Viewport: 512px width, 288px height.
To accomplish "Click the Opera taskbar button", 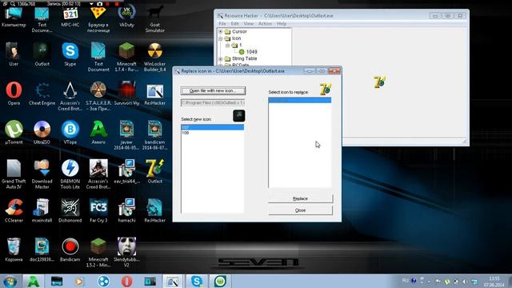I will (126, 281).
